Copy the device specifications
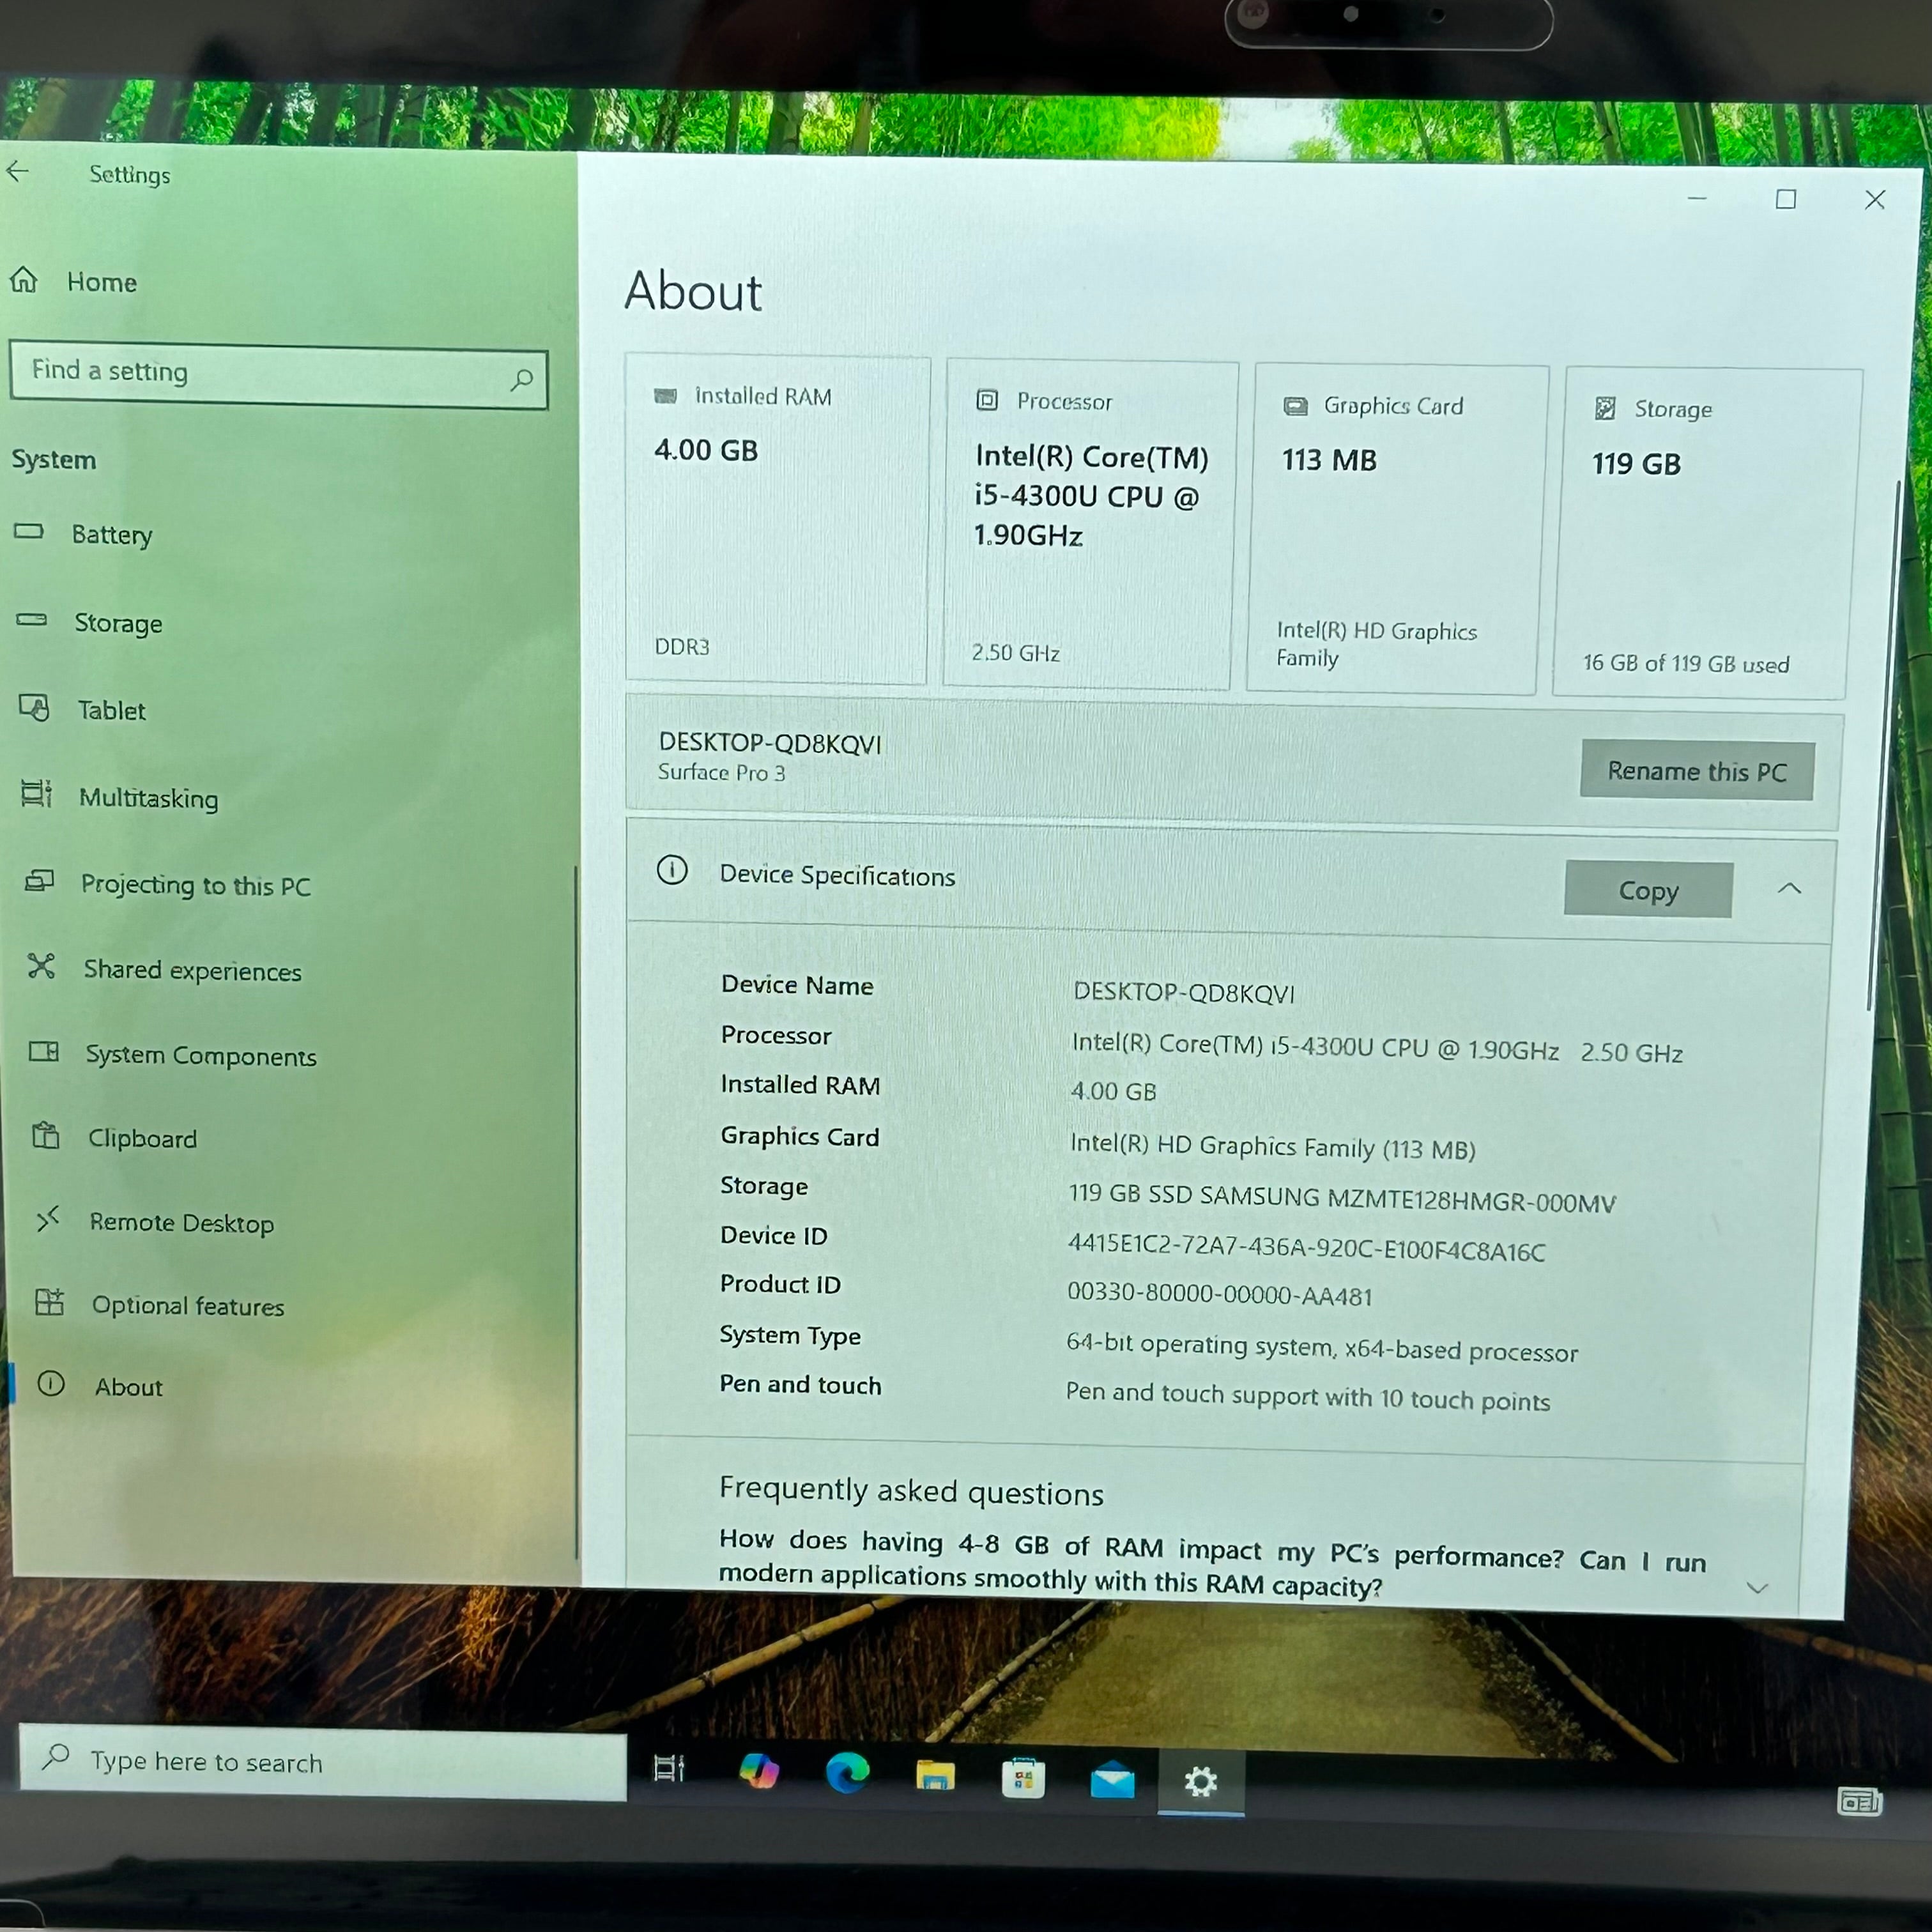The height and width of the screenshot is (1932, 1932). click(x=1648, y=890)
